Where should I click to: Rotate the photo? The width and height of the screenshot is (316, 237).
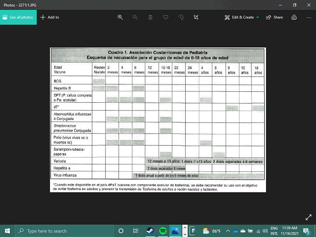click(181, 17)
